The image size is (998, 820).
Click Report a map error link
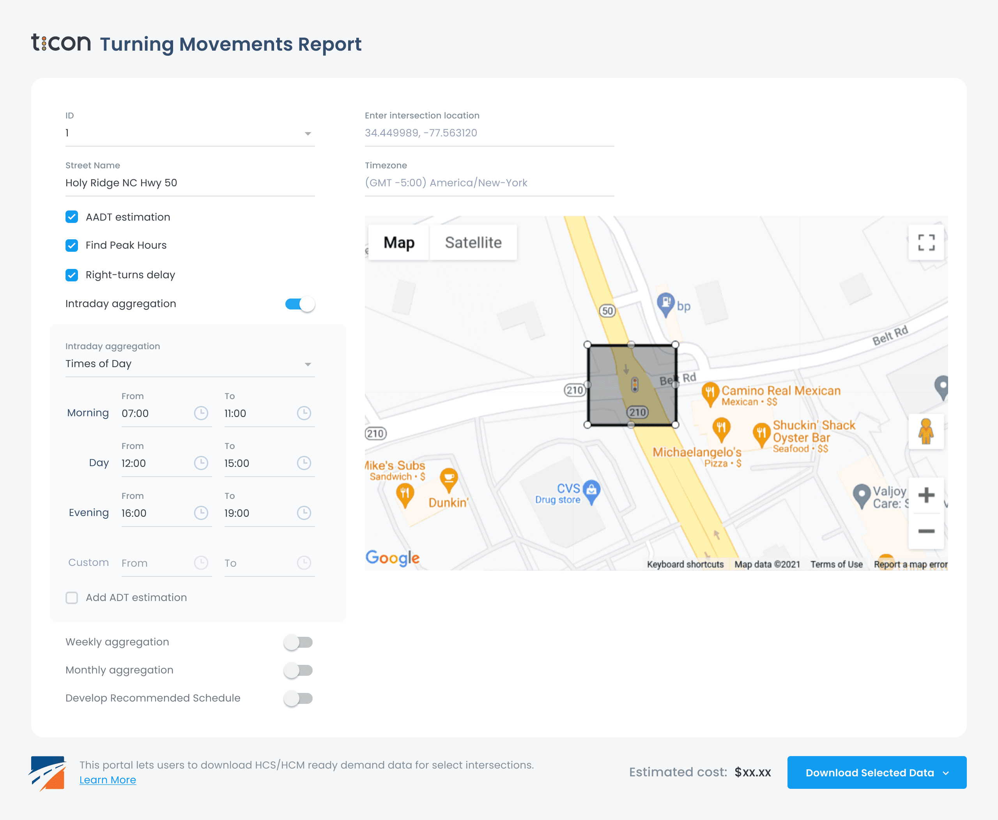pyautogui.click(x=911, y=564)
